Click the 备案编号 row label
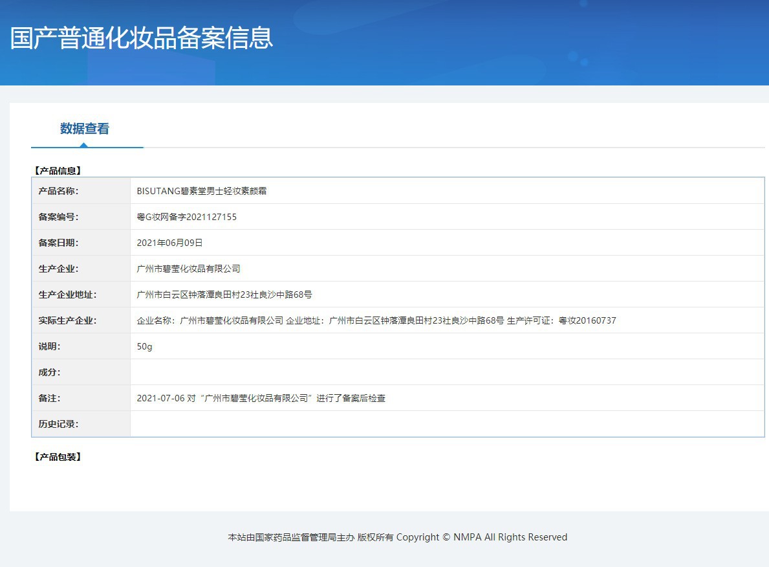Screen dimensions: 769x567 point(58,217)
